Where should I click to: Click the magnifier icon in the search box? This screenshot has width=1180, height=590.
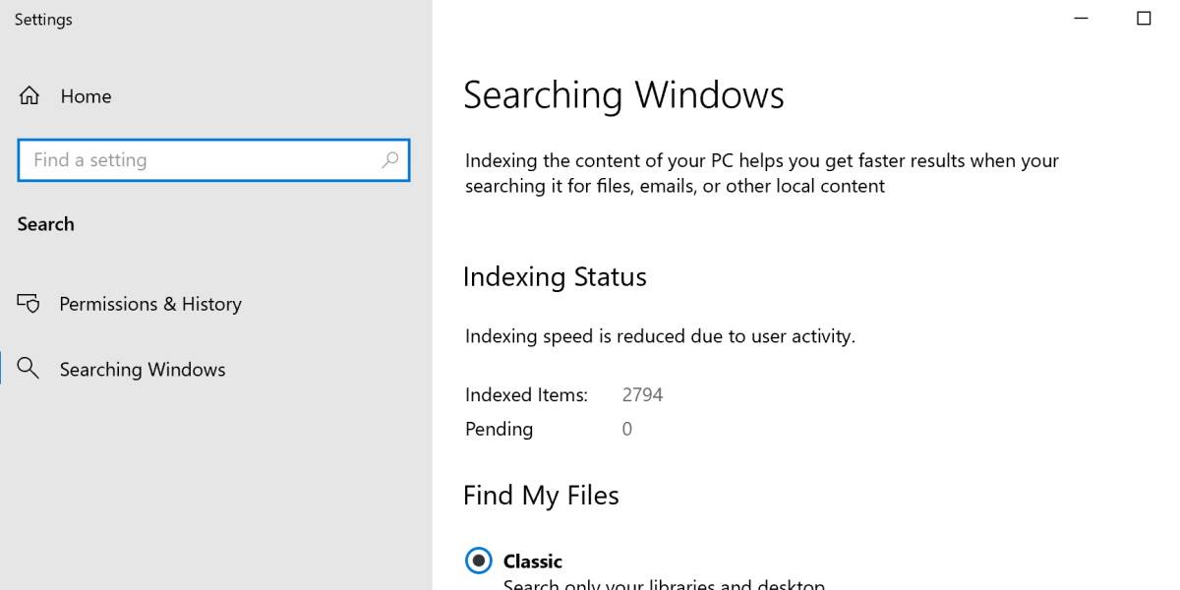(x=390, y=160)
